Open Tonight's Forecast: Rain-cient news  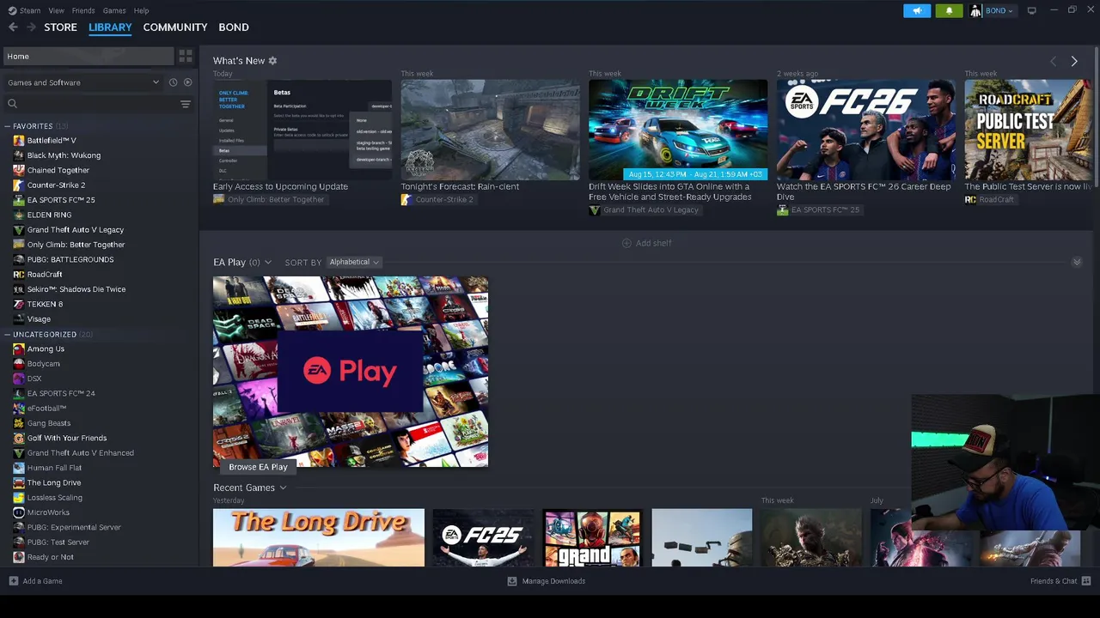coord(490,130)
